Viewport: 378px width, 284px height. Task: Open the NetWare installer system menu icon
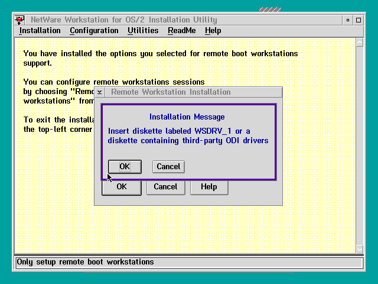(19, 20)
